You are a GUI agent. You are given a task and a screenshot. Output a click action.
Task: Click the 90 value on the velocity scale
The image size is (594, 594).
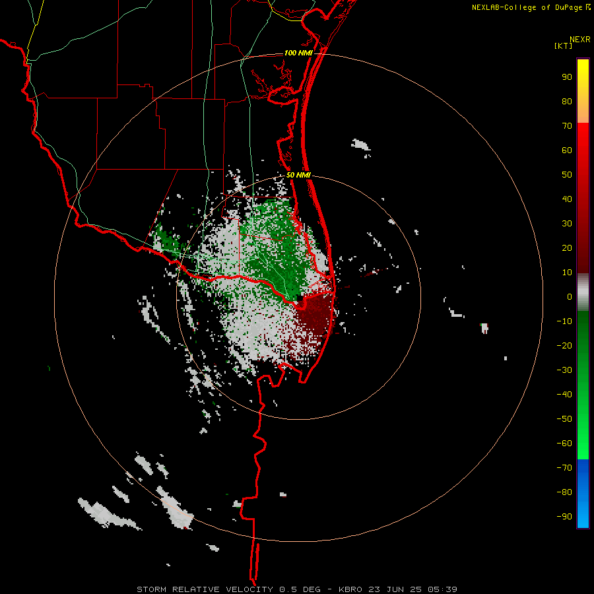pos(567,77)
